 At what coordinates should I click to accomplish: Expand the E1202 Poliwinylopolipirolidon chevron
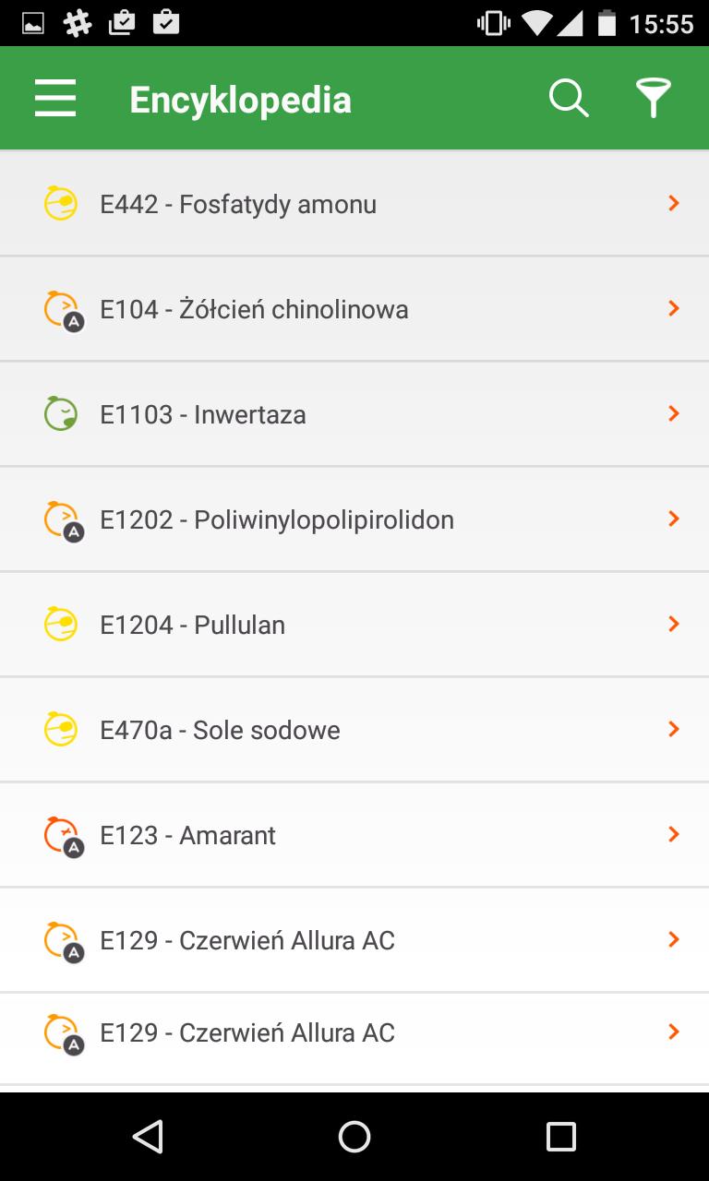point(674,519)
